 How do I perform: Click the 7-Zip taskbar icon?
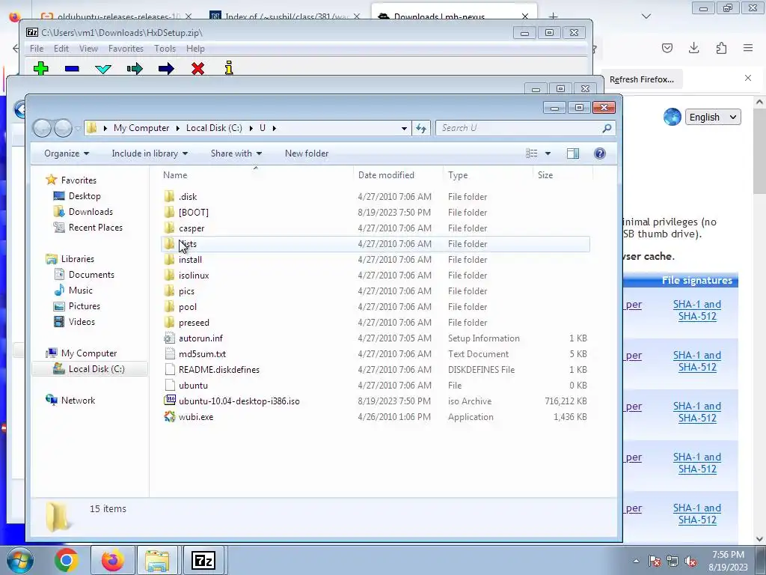coord(203,560)
